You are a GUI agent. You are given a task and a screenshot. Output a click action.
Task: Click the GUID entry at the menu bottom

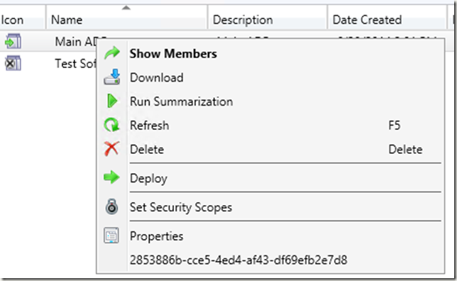click(x=238, y=260)
